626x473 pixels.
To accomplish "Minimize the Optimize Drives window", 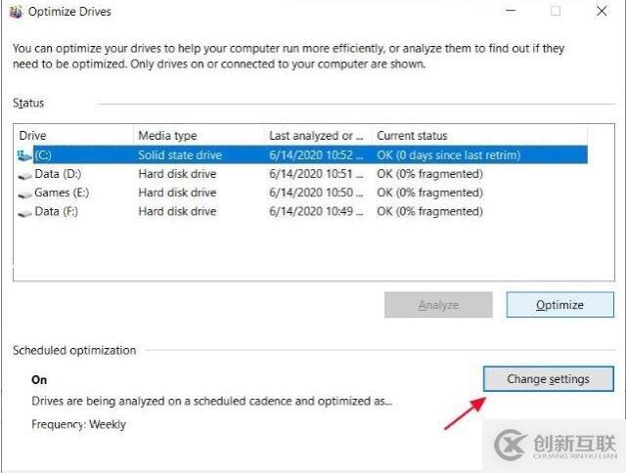I will 510,12.
